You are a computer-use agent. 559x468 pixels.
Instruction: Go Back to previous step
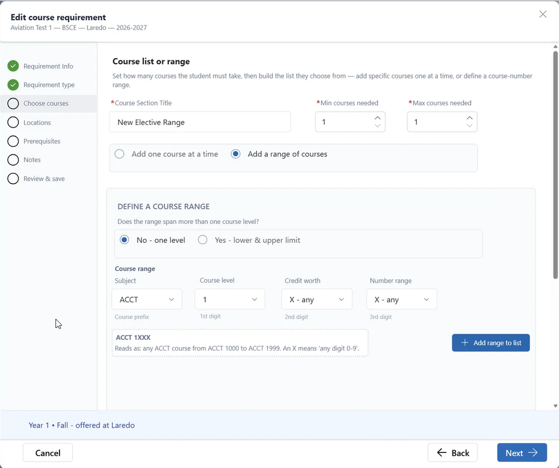tap(453, 453)
